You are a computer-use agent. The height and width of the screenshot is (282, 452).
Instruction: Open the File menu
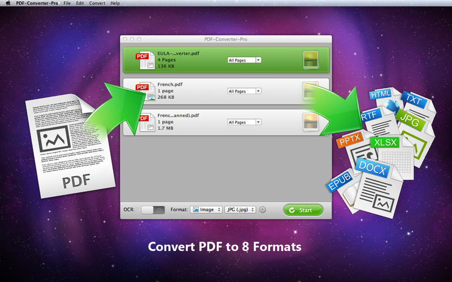pos(67,3)
